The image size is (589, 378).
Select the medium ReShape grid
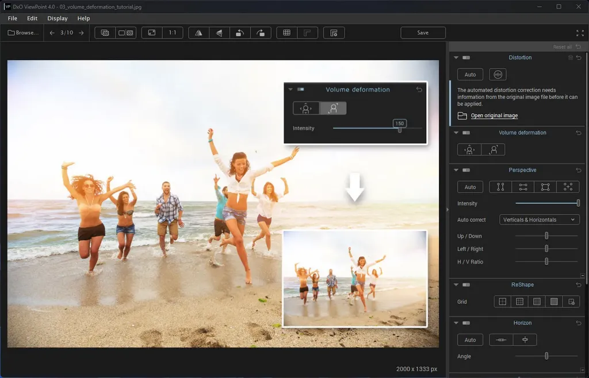click(519, 302)
